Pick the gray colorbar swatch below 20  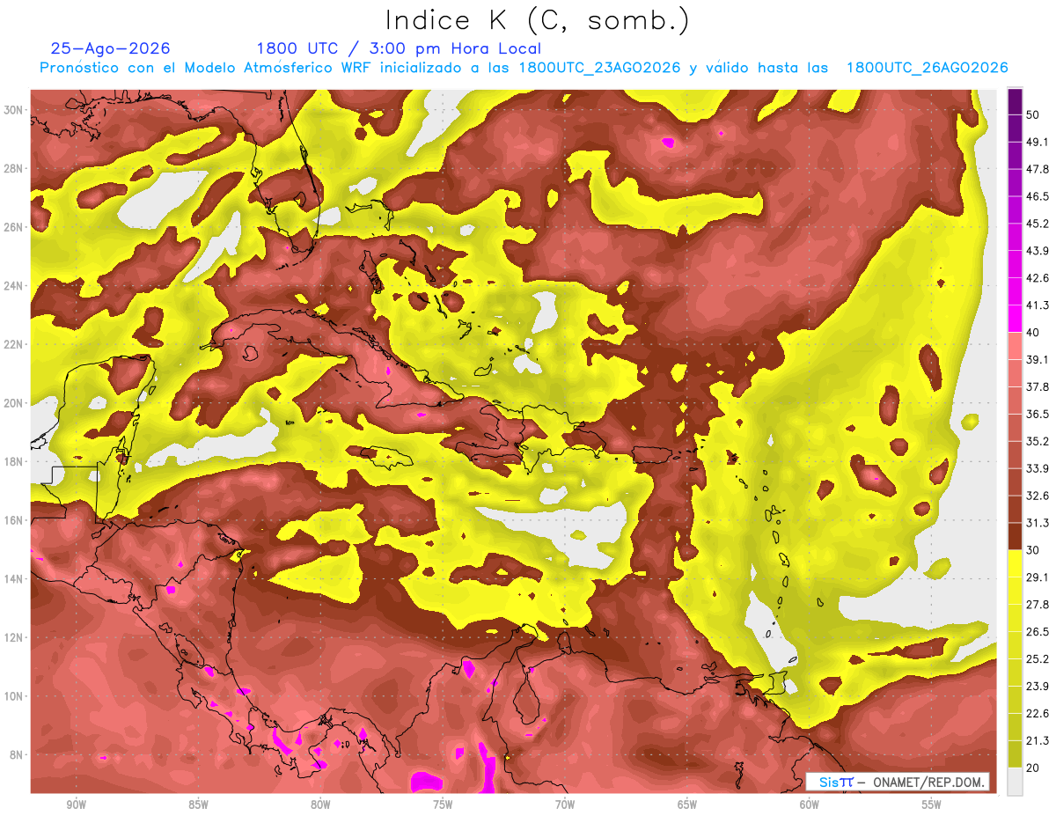[1016, 782]
